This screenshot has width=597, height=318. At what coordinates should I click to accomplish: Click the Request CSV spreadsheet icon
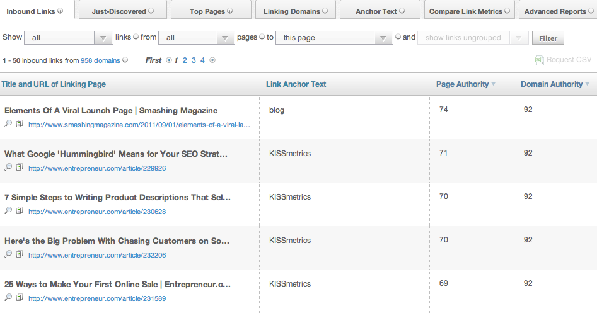[540, 60]
